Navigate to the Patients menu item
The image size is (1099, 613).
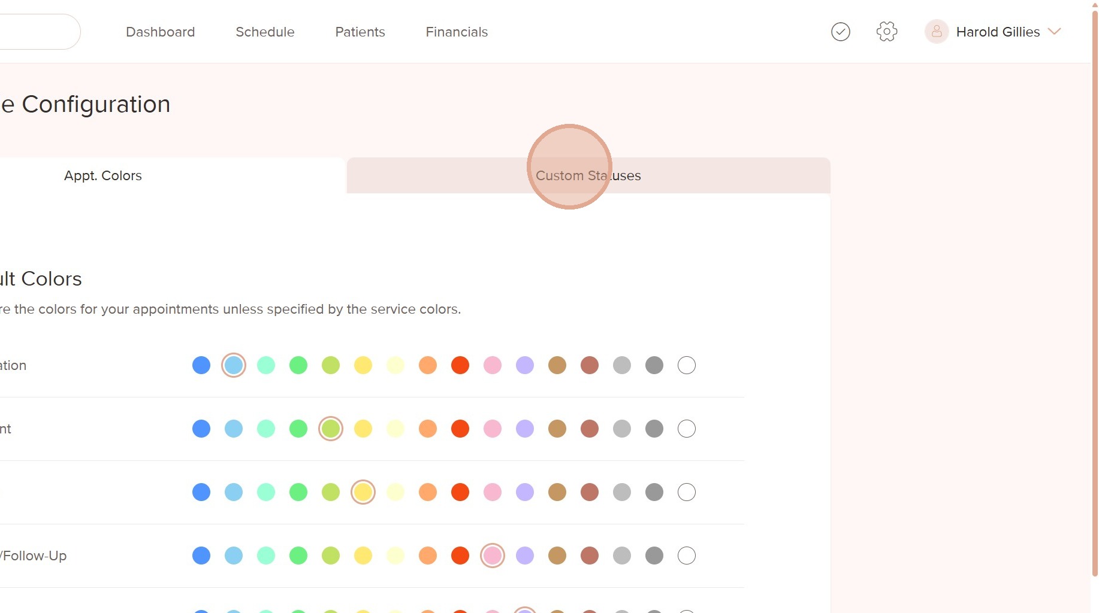[x=360, y=32]
